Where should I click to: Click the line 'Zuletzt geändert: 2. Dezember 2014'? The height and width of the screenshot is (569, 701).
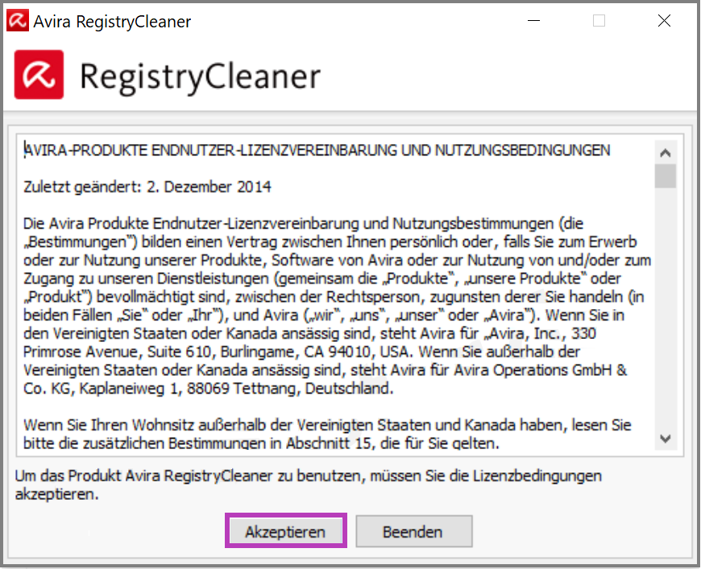(x=147, y=187)
